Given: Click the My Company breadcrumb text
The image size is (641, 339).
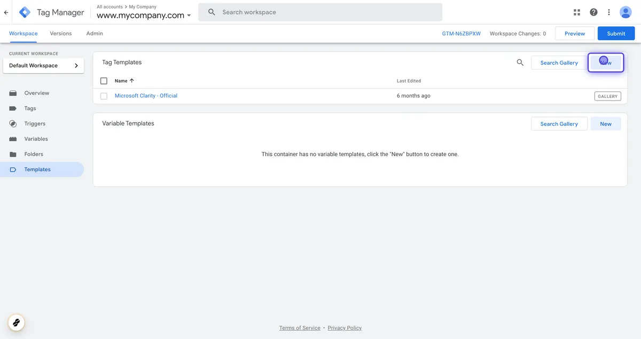Looking at the screenshot, I should coord(143,7).
